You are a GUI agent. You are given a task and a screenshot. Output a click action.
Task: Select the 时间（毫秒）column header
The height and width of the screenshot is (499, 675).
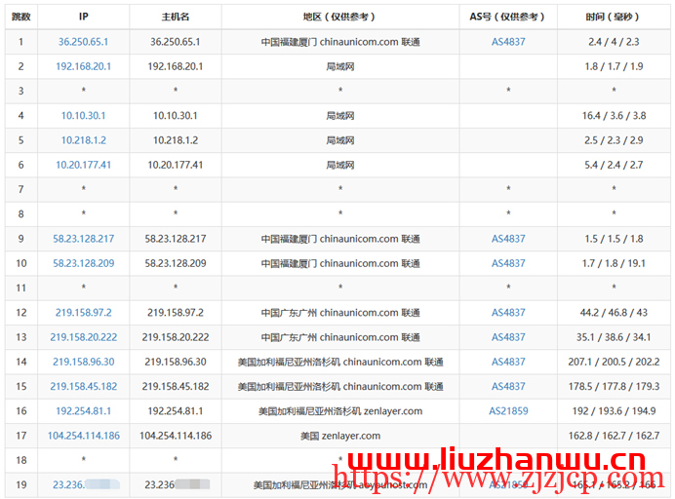(x=614, y=17)
